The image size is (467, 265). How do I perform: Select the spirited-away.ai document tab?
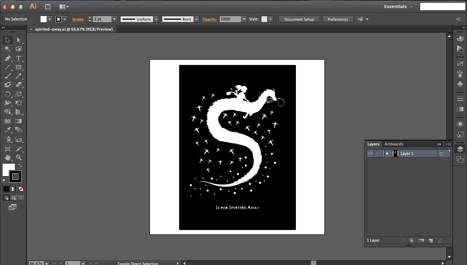click(74, 29)
